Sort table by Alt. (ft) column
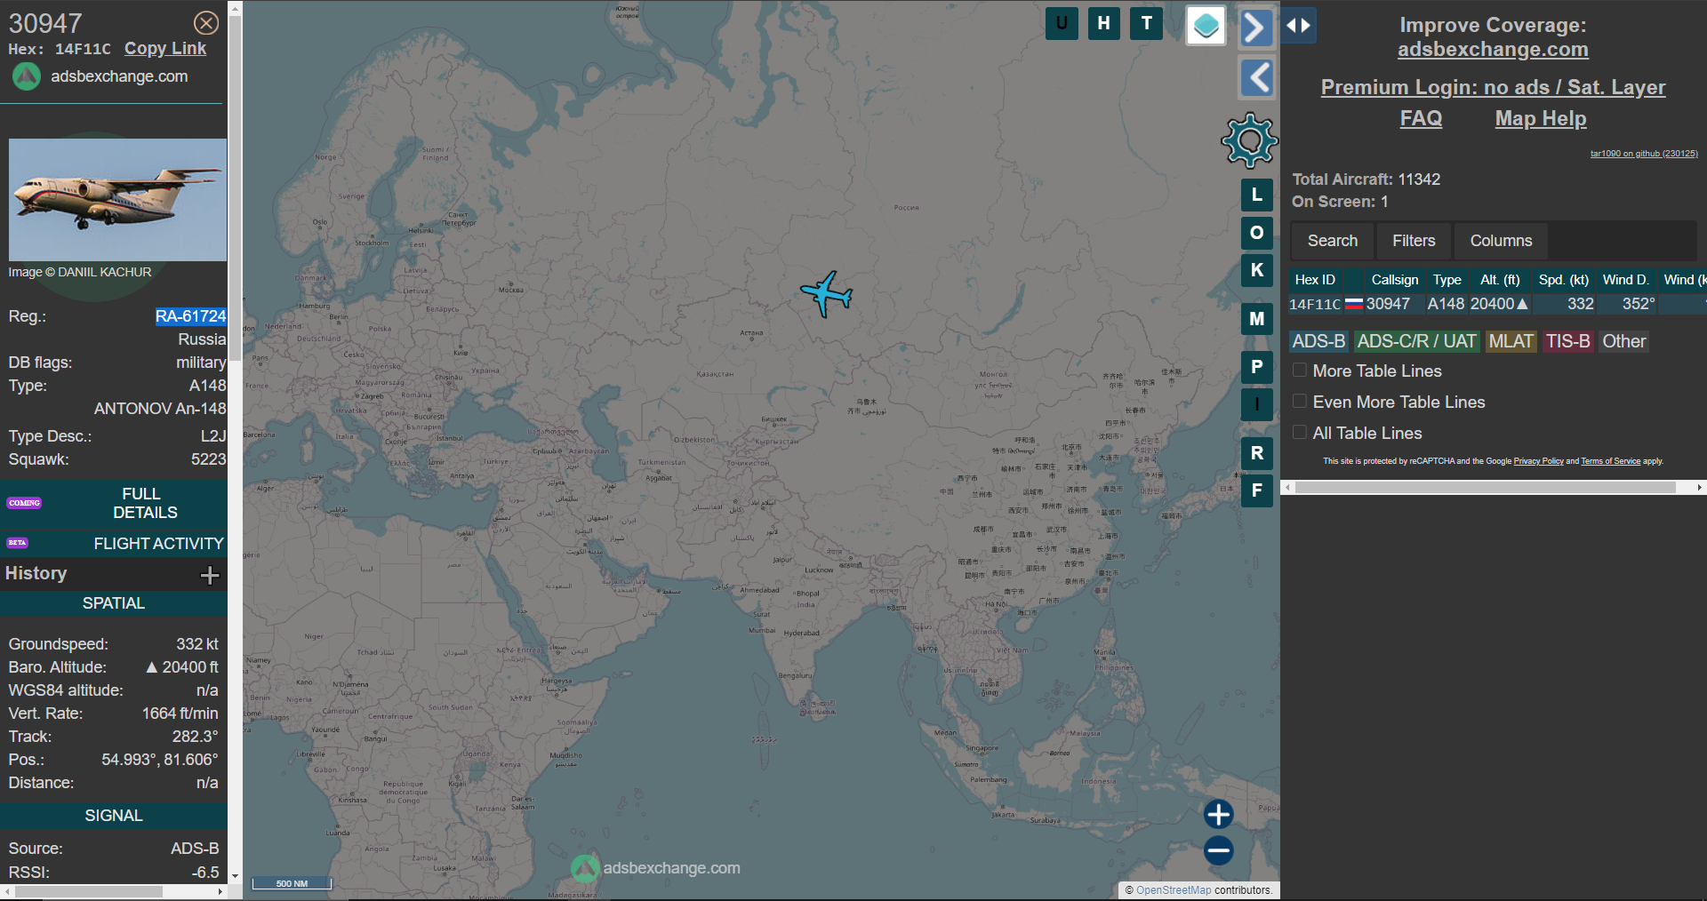This screenshot has width=1707, height=901. tap(1500, 280)
